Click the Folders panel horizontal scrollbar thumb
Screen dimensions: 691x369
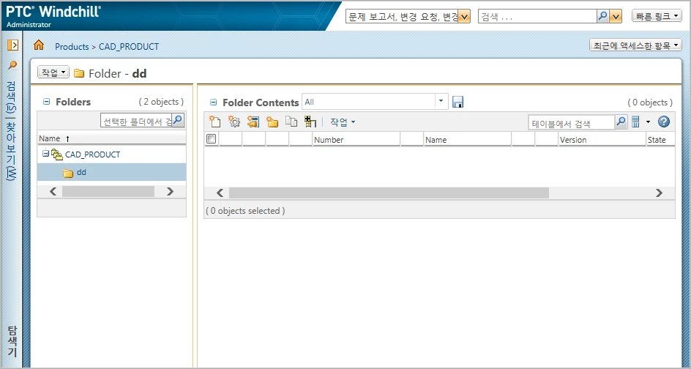(x=108, y=191)
